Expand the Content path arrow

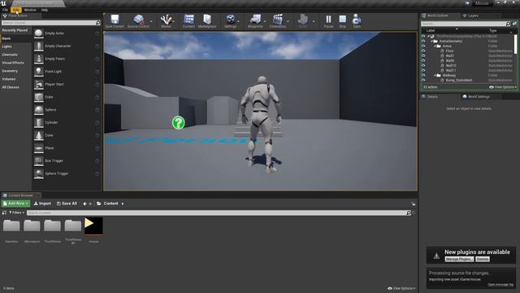coord(123,203)
